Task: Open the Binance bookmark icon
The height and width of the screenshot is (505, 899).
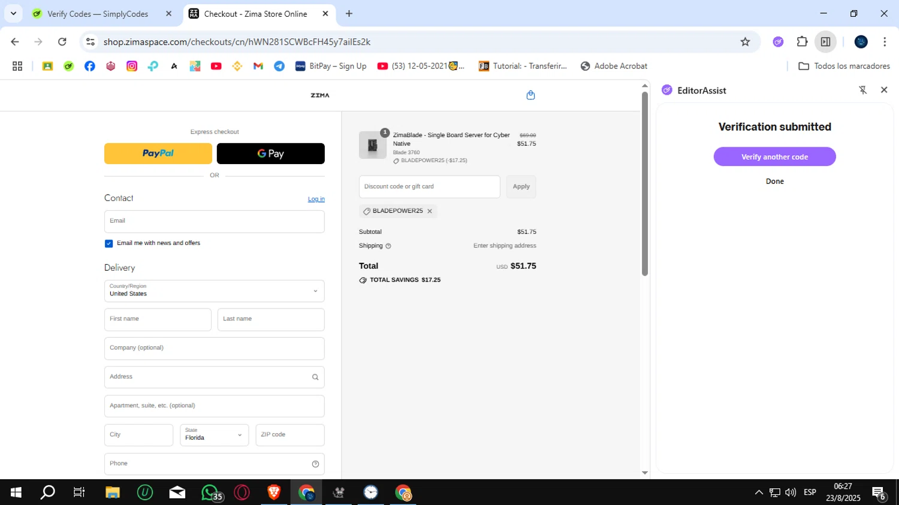Action: click(x=237, y=66)
